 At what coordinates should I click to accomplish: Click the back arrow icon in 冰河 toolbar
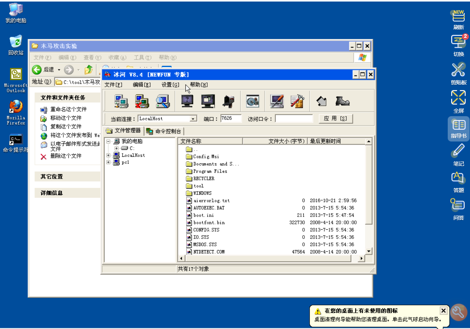tap(321, 101)
